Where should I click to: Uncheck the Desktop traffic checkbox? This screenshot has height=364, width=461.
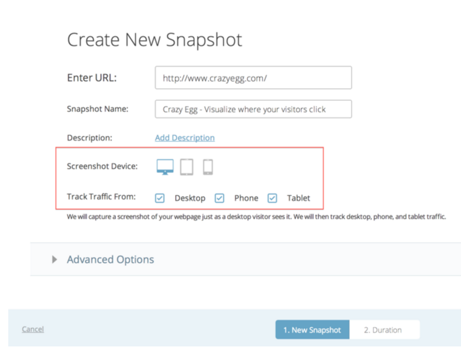click(x=160, y=198)
